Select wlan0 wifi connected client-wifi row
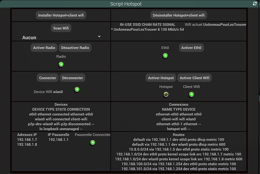 pos(61,119)
